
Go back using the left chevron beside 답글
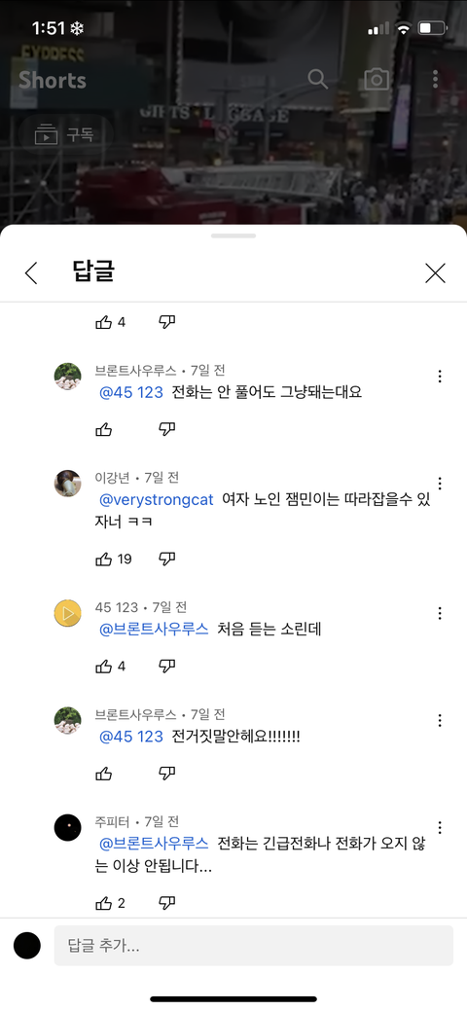[31, 273]
